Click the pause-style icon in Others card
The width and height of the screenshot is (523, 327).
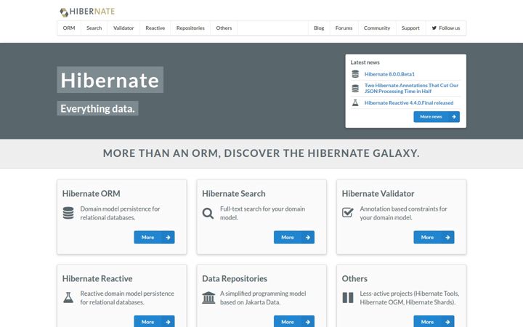[348, 298]
